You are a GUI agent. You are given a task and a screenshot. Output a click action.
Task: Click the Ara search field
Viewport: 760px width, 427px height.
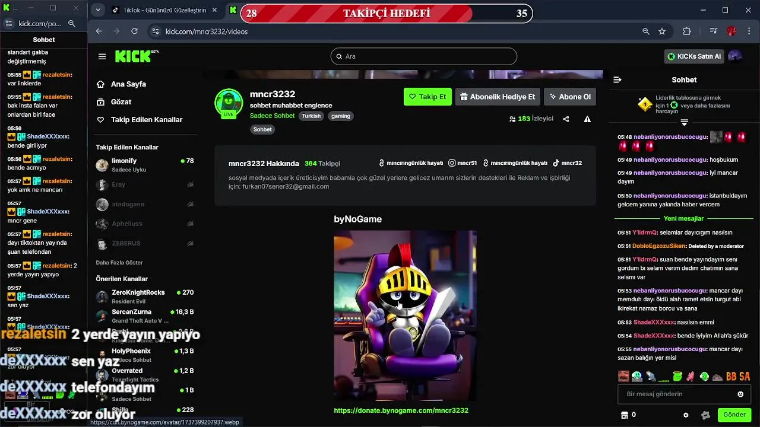click(x=423, y=56)
